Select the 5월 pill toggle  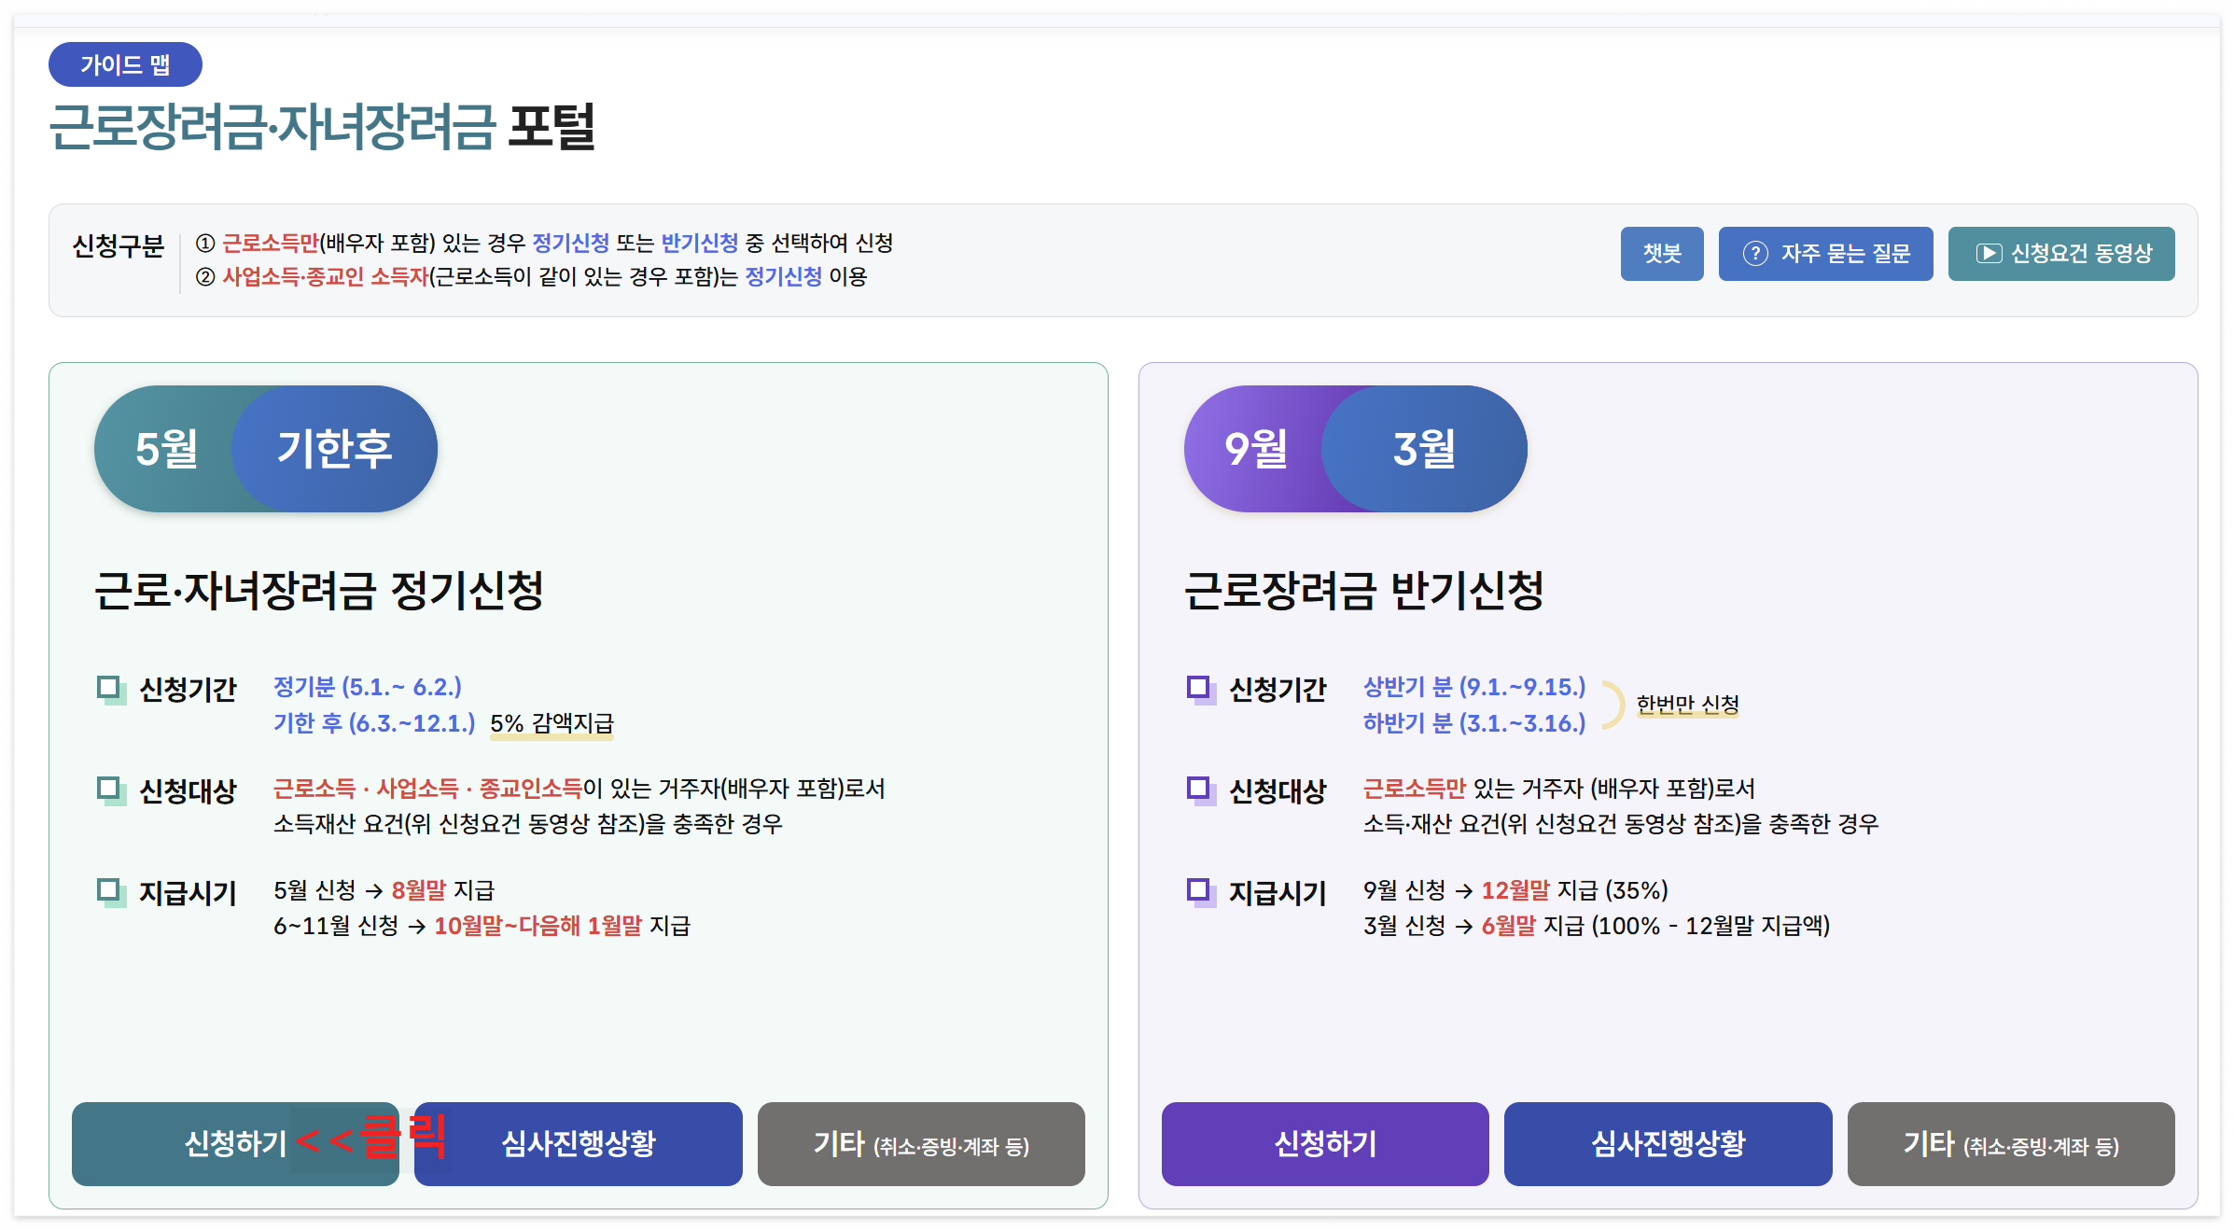[166, 449]
